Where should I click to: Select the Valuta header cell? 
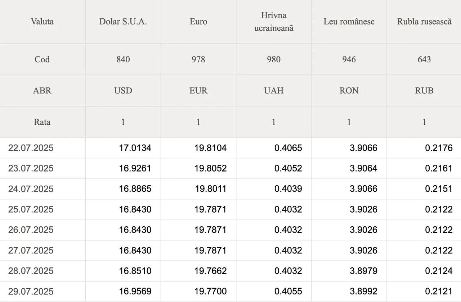click(42, 22)
